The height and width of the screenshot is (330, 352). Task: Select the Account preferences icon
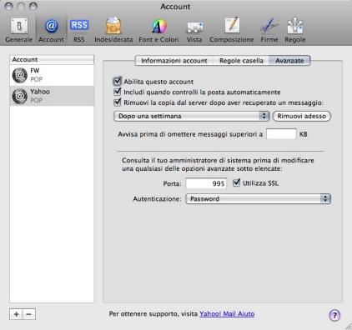coord(51,30)
